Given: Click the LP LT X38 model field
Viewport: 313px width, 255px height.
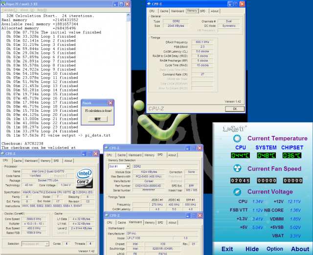Looking at the screenshot, I should pos(149,238).
